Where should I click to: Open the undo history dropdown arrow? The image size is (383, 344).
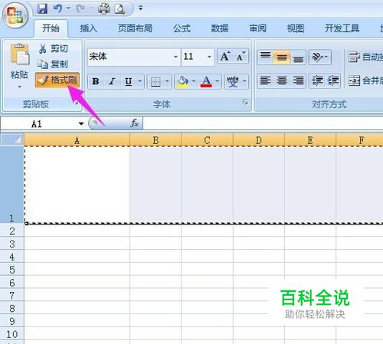click(68, 8)
